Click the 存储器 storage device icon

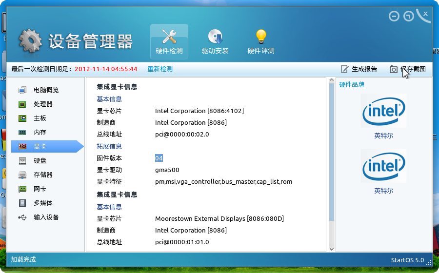point(22,175)
